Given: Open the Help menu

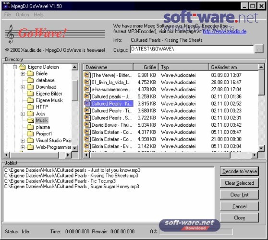Looking at the screenshot, I should 38,15.
